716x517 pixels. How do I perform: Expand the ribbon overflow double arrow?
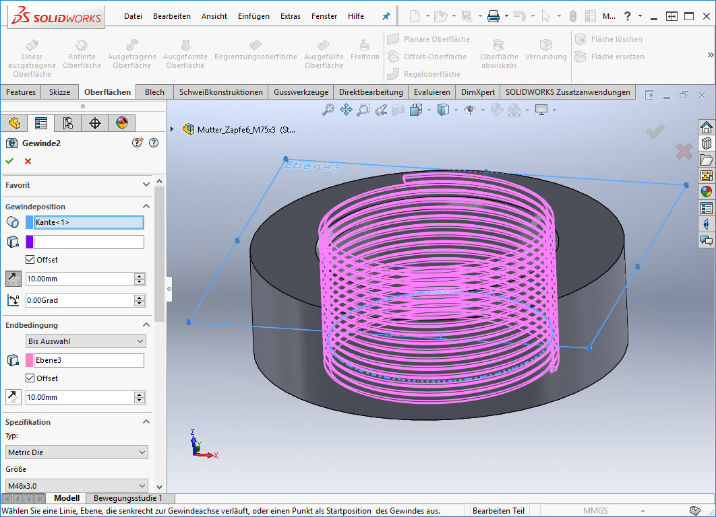(x=710, y=55)
